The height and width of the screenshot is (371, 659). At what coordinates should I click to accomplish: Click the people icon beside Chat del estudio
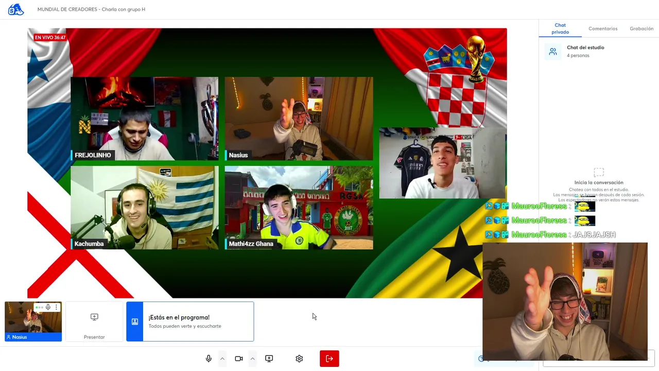(x=553, y=52)
